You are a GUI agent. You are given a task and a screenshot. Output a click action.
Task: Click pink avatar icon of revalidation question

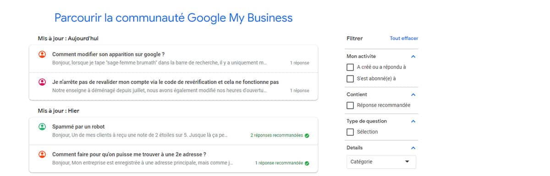point(42,82)
